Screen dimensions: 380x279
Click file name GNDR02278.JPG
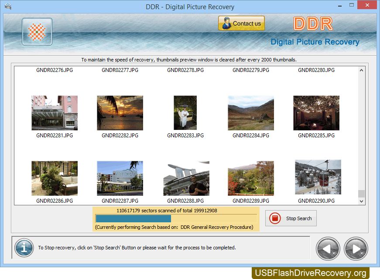coord(185,70)
